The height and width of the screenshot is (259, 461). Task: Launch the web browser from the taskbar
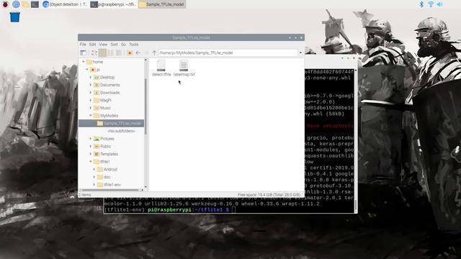point(16,4)
